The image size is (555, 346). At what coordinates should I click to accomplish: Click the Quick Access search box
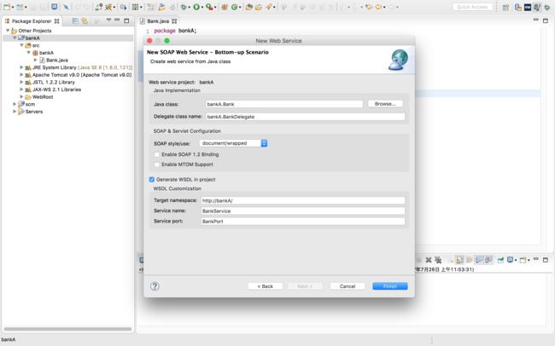point(472,7)
